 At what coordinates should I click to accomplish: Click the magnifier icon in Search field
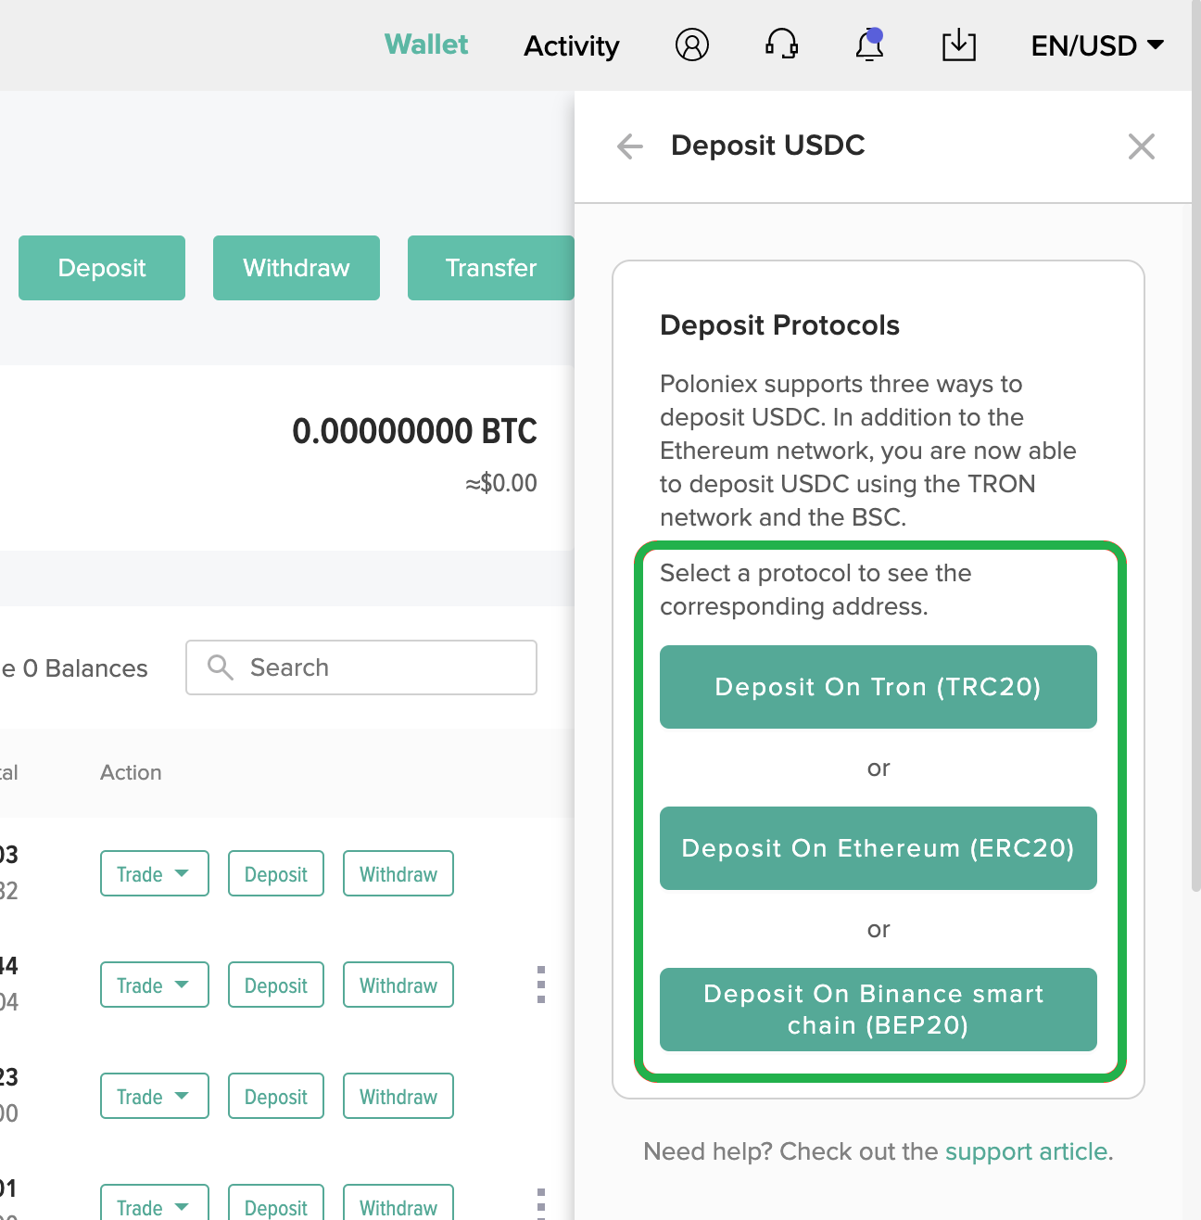coord(220,667)
